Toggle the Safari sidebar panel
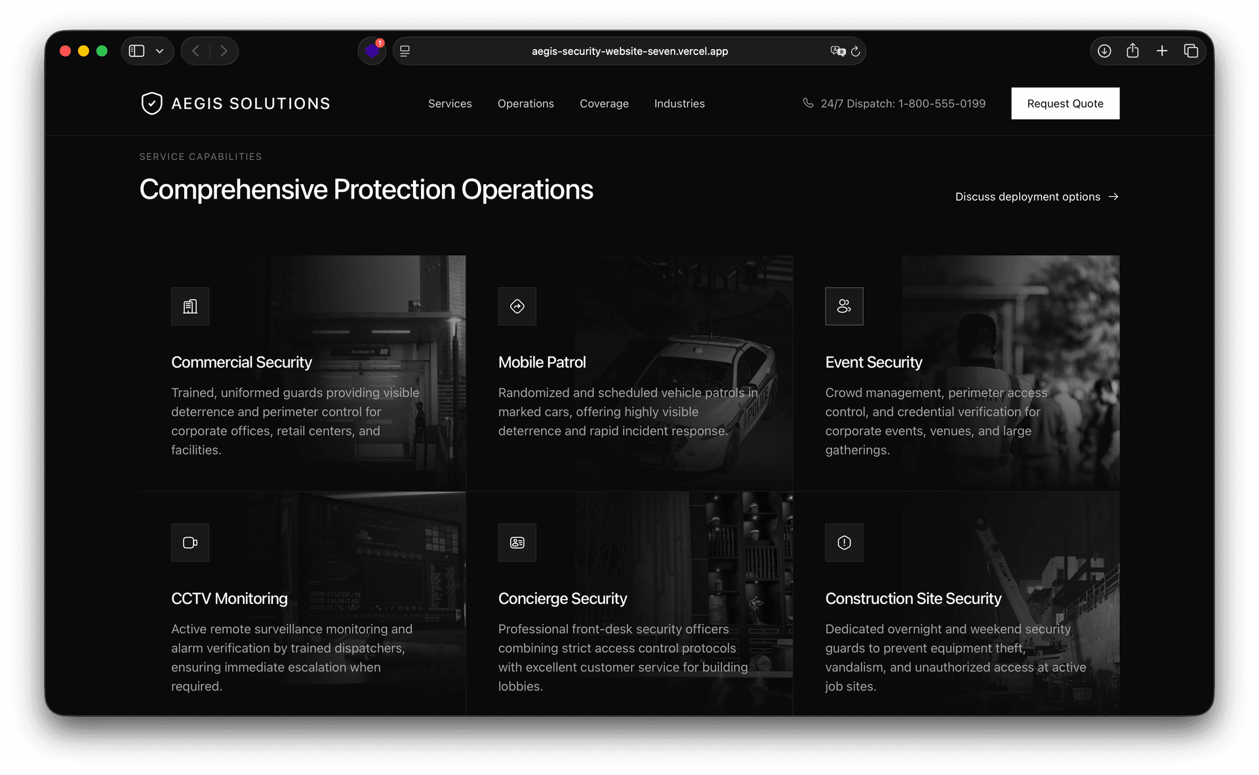 click(137, 50)
